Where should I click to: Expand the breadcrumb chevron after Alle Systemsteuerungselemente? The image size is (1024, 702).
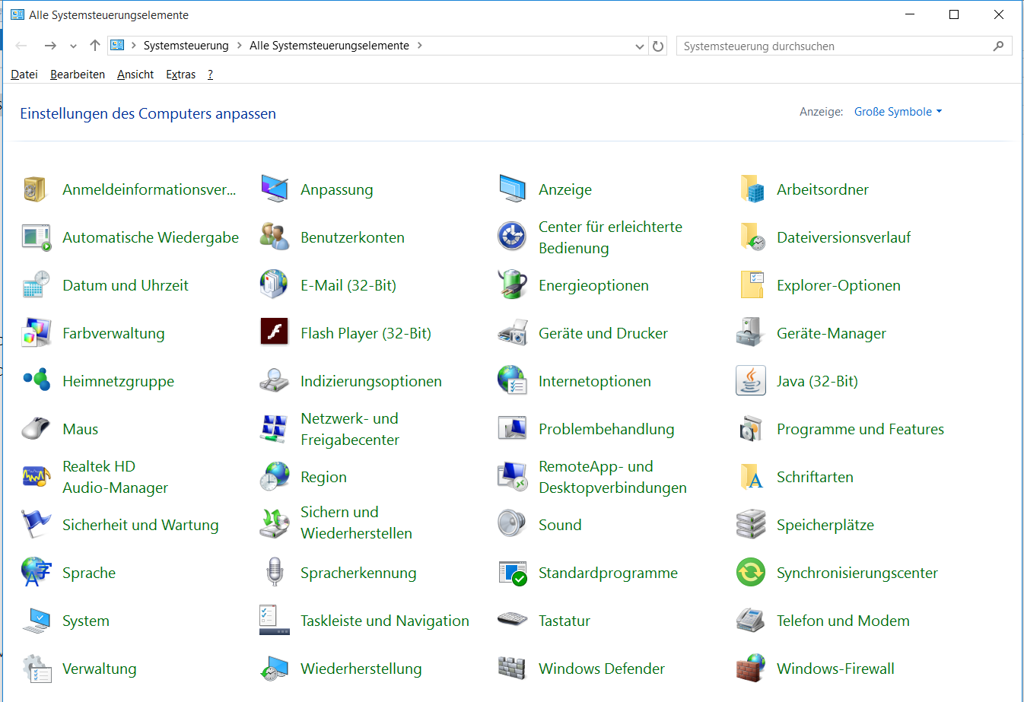[x=418, y=46]
